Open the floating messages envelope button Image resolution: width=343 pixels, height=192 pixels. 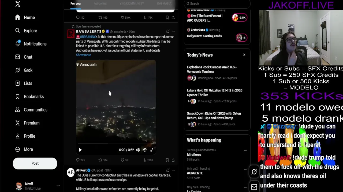(254, 187)
